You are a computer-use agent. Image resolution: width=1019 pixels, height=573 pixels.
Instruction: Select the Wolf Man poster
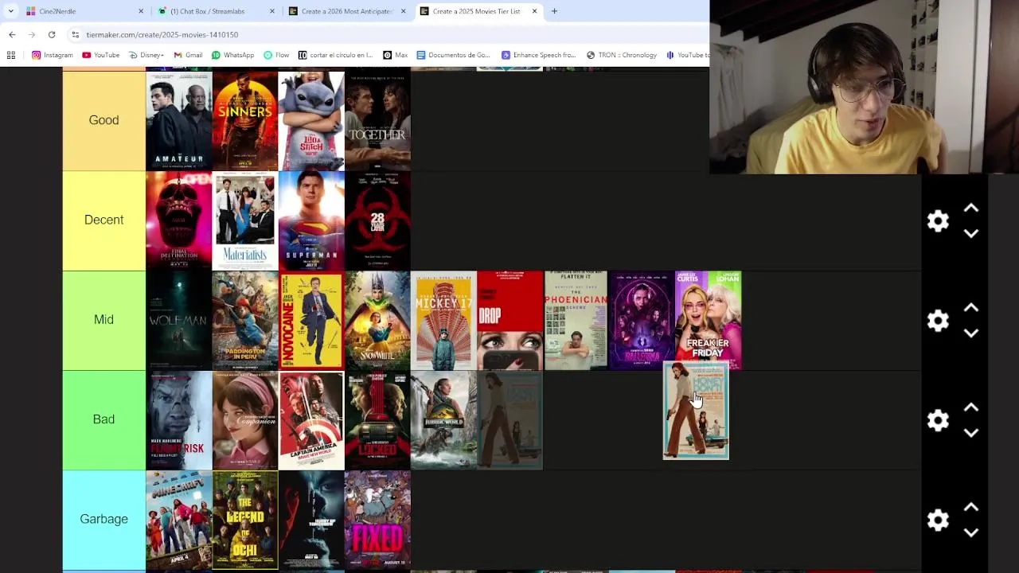[x=178, y=320]
